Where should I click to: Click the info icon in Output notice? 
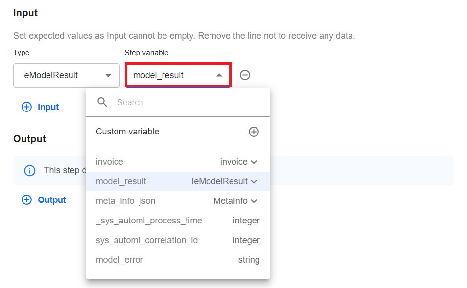(x=29, y=171)
